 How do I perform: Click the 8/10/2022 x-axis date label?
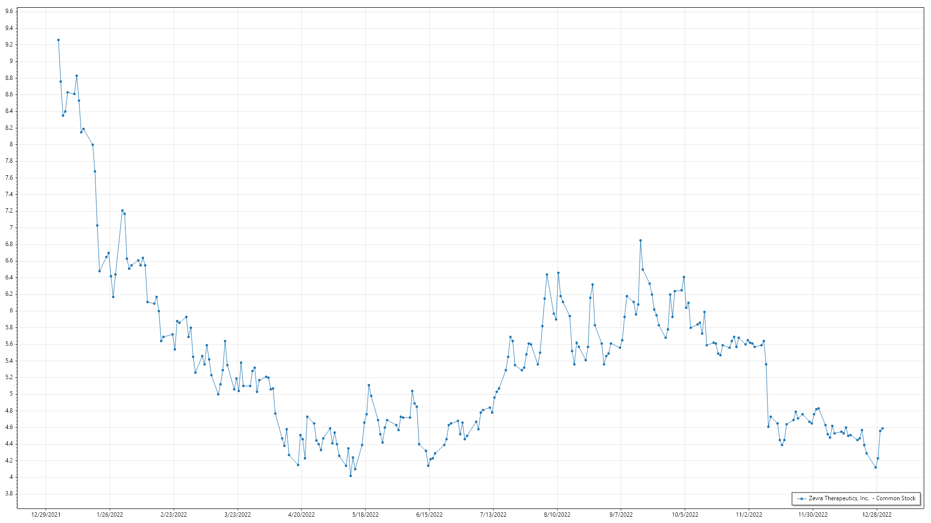click(557, 514)
